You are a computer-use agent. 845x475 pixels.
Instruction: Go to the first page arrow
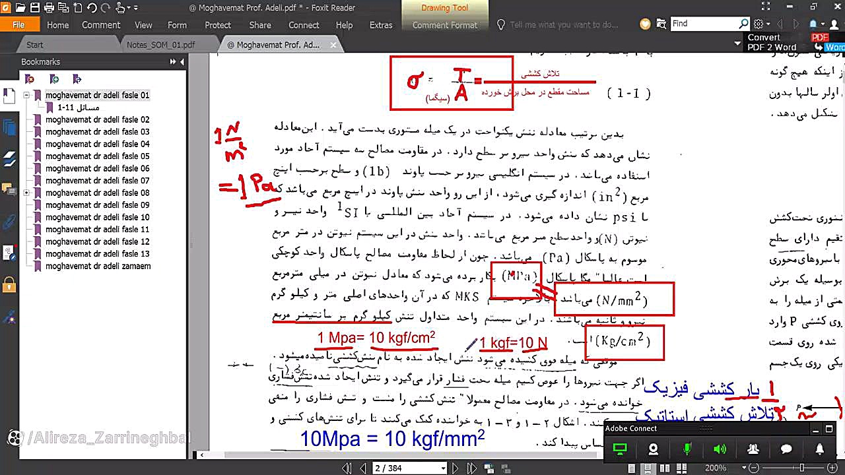[x=347, y=468]
